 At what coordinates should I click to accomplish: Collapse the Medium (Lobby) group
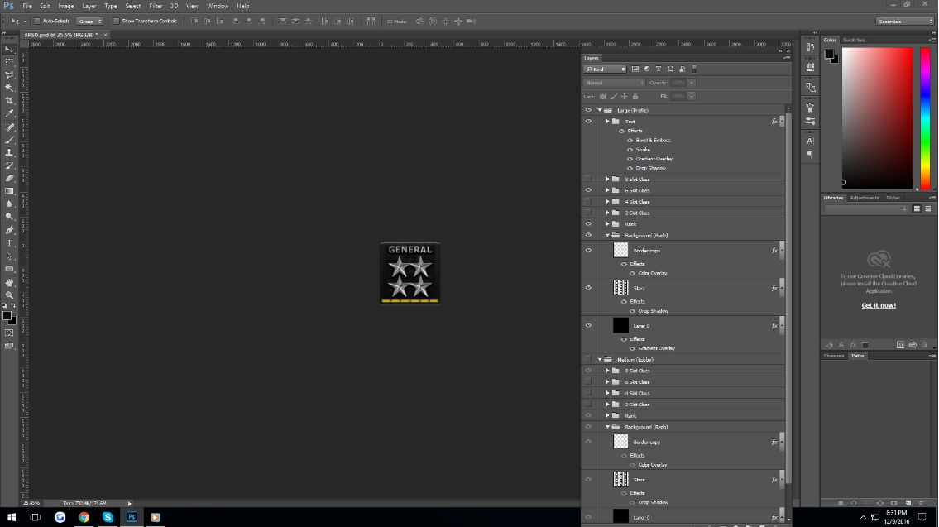pos(600,359)
